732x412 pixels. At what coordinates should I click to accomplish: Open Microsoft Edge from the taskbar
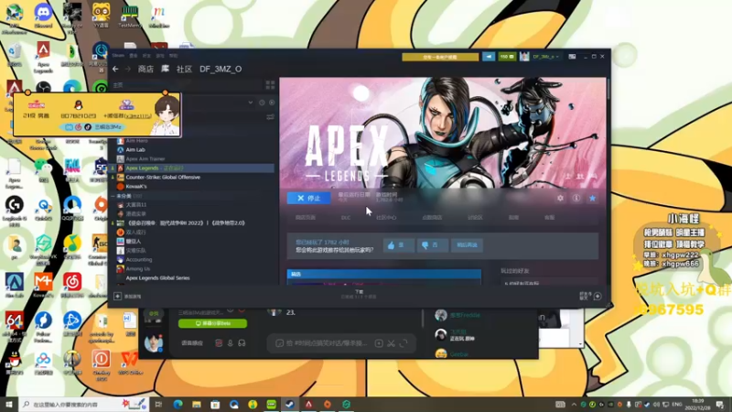click(x=178, y=404)
